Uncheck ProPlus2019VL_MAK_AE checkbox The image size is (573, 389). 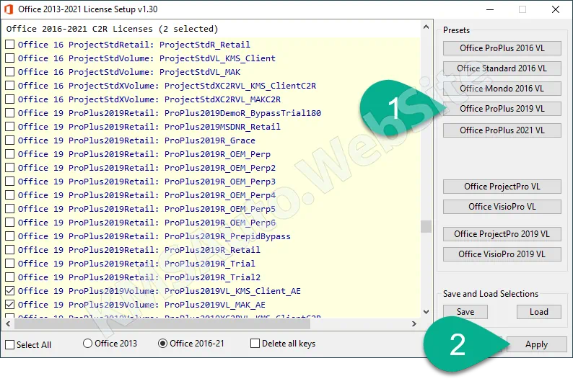tap(10, 304)
